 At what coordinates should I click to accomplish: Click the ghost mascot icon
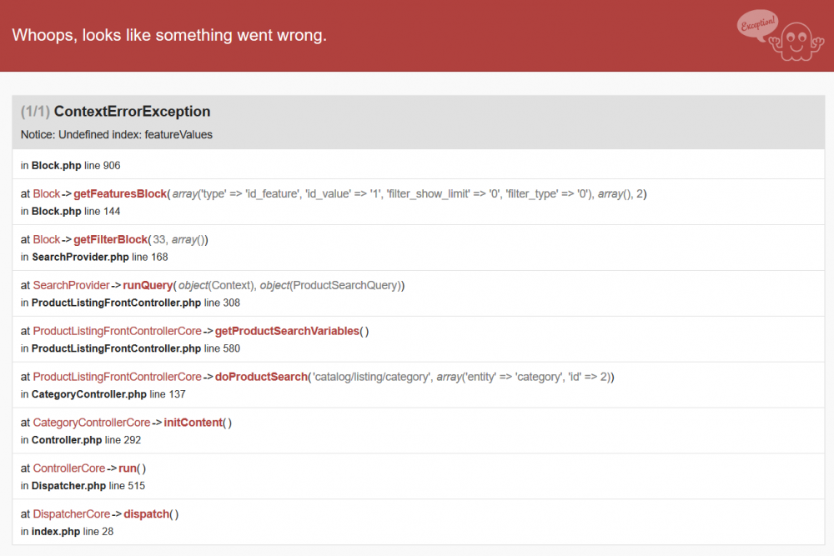tap(797, 40)
